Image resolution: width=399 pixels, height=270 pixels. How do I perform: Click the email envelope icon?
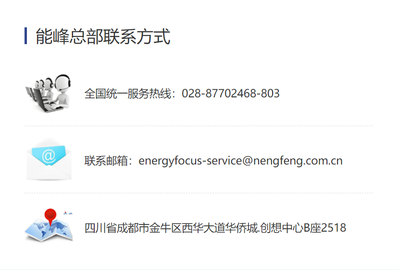(x=49, y=159)
